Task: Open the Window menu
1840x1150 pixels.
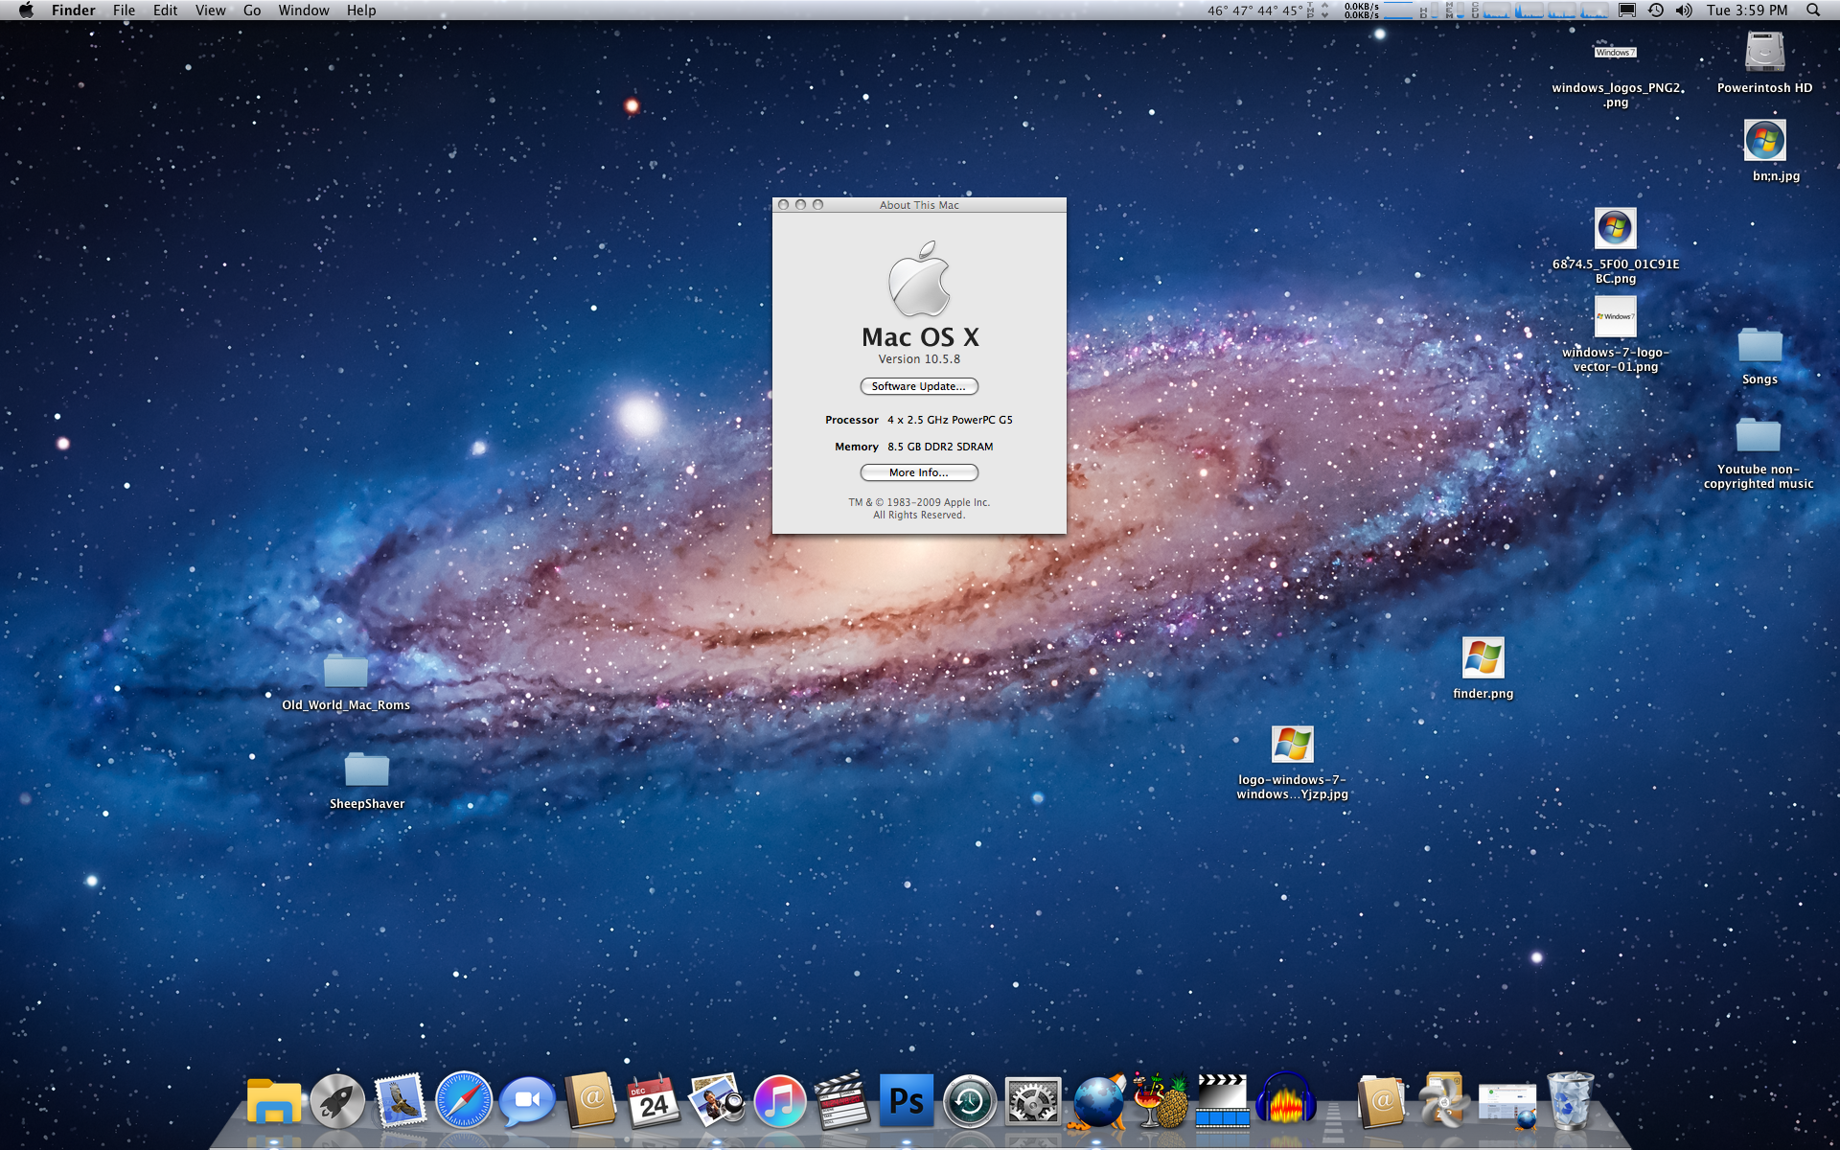Action: 303,11
